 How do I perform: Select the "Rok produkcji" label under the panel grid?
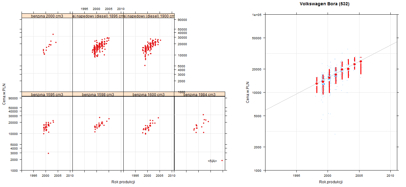pyautogui.click(x=123, y=182)
